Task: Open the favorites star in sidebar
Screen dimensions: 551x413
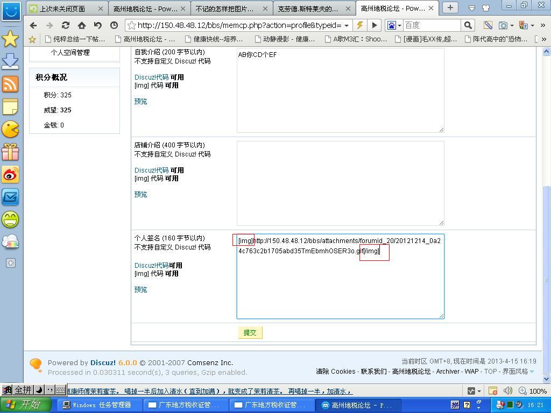Action: (x=10, y=39)
